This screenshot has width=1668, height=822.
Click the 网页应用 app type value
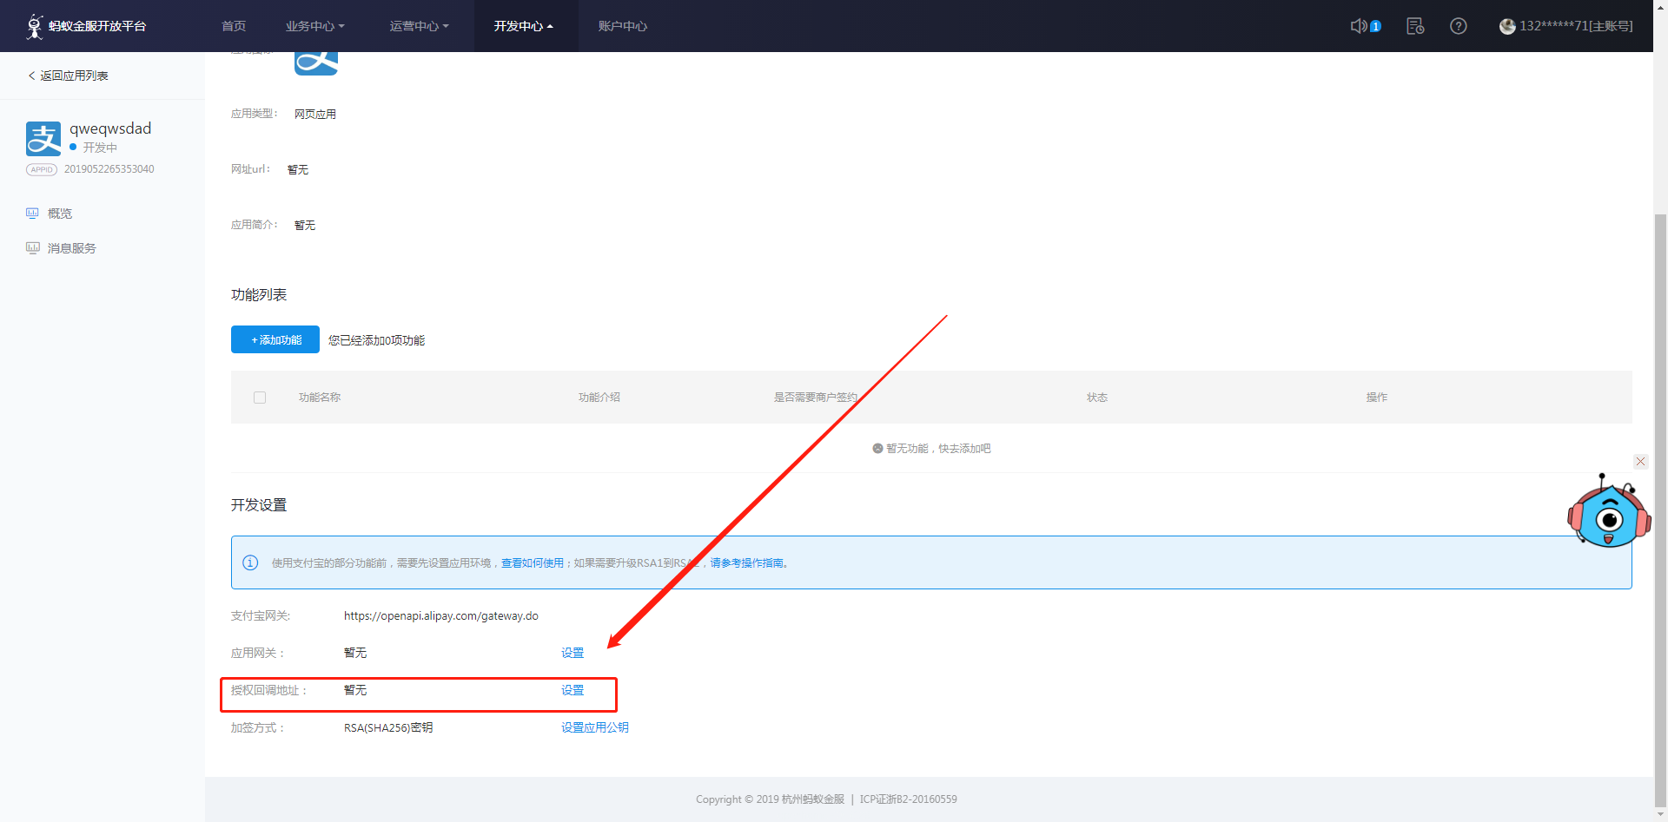click(x=315, y=115)
